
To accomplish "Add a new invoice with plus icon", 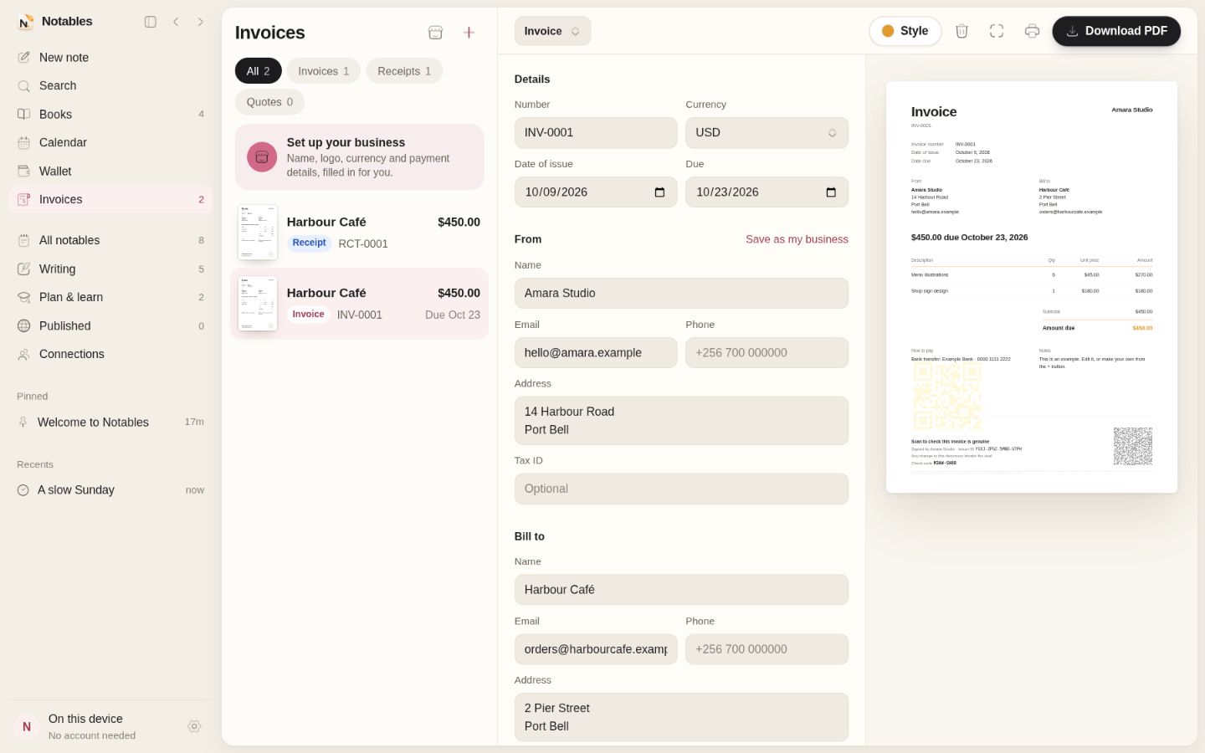I will pos(469,33).
